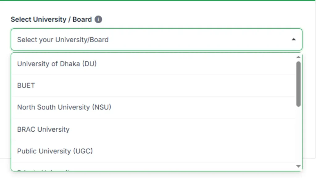Select University of Dhaka (DU) from the list

point(57,64)
